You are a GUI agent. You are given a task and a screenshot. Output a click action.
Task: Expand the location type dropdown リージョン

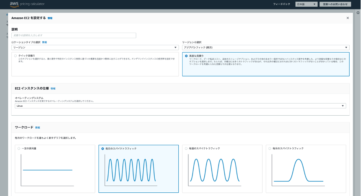pyautogui.click(x=95, y=48)
